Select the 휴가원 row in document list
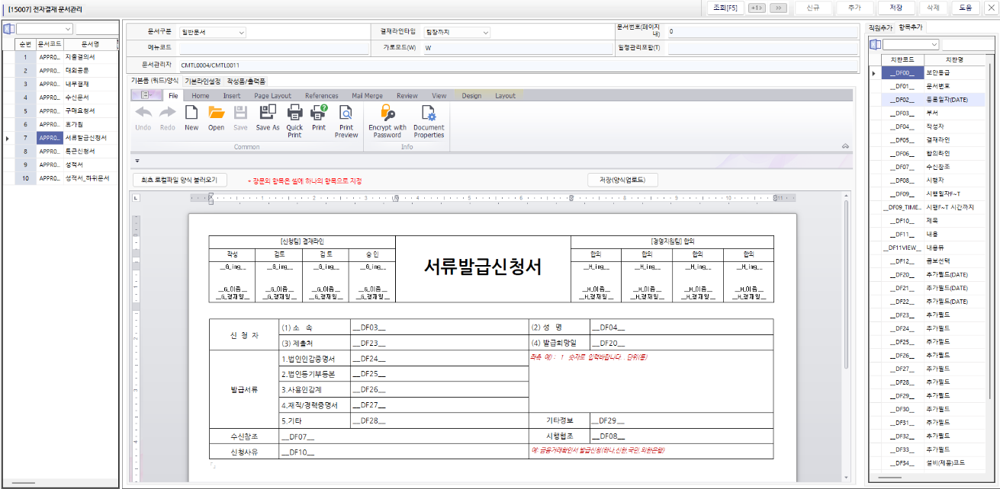The image size is (1000, 489). [x=66, y=124]
